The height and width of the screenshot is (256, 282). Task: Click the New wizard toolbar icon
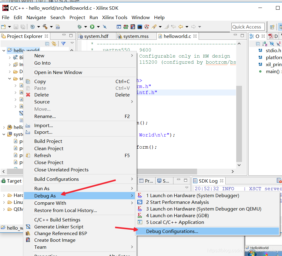tap(3, 27)
